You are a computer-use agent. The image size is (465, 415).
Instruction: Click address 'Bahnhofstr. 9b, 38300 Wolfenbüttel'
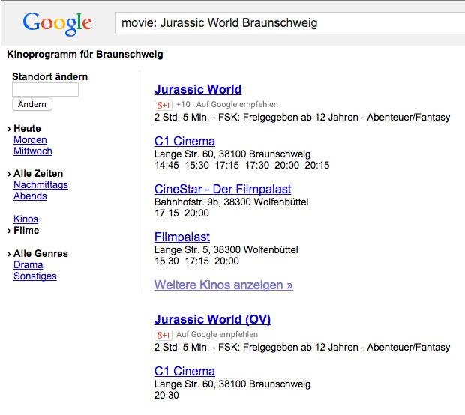click(231, 202)
